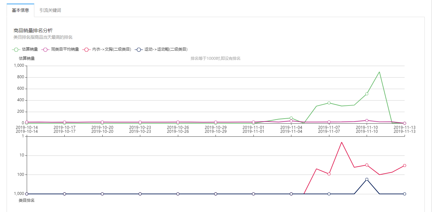Select magenta average-sales point at 2019-11-01
This screenshot has width=432, height=212.
(253, 122)
